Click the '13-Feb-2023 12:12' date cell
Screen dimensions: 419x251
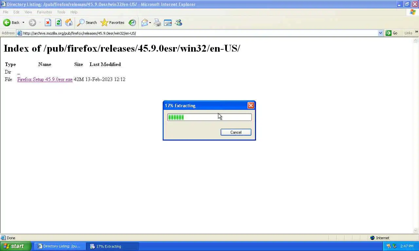point(105,79)
